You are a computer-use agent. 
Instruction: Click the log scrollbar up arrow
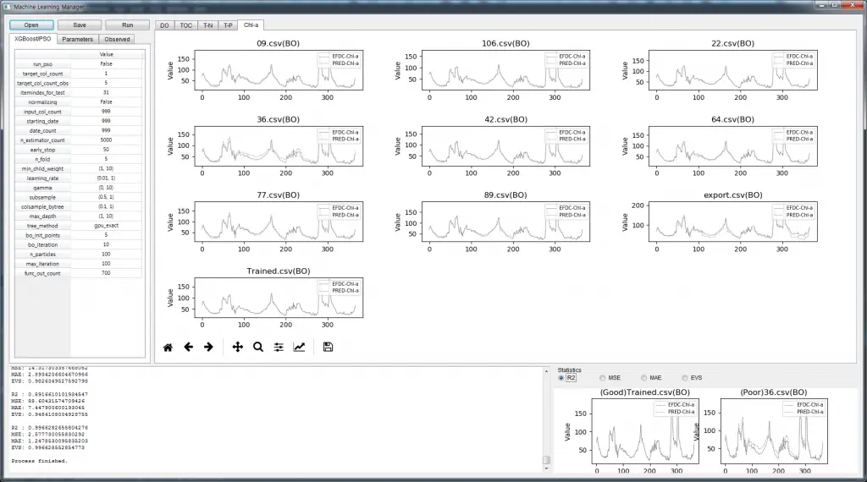coord(546,371)
